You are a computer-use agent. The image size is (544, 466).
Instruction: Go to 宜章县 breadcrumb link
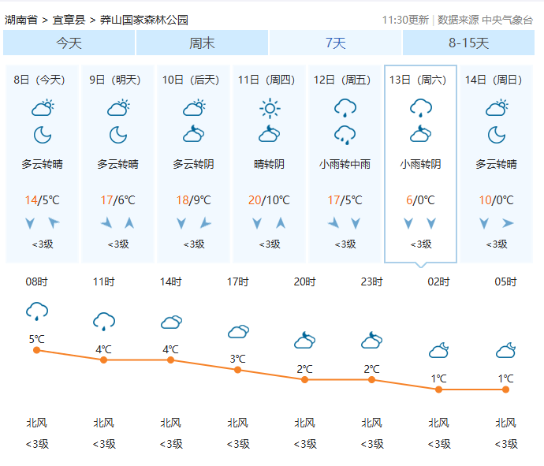71,20
